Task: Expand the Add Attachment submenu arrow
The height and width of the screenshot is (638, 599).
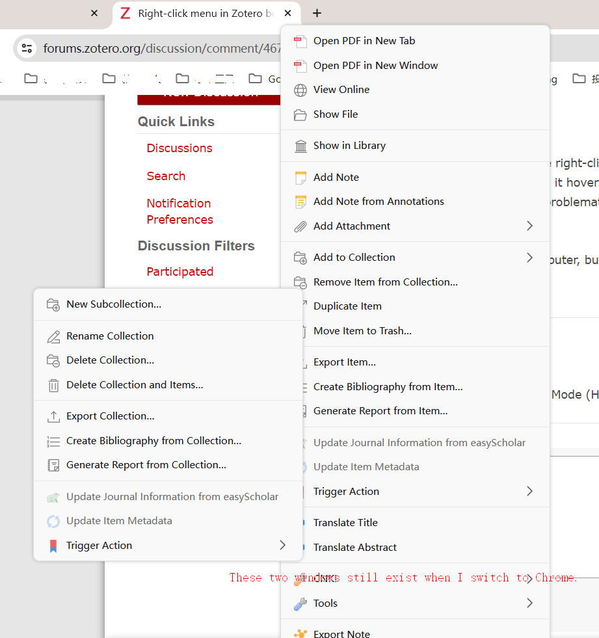Action: (529, 226)
